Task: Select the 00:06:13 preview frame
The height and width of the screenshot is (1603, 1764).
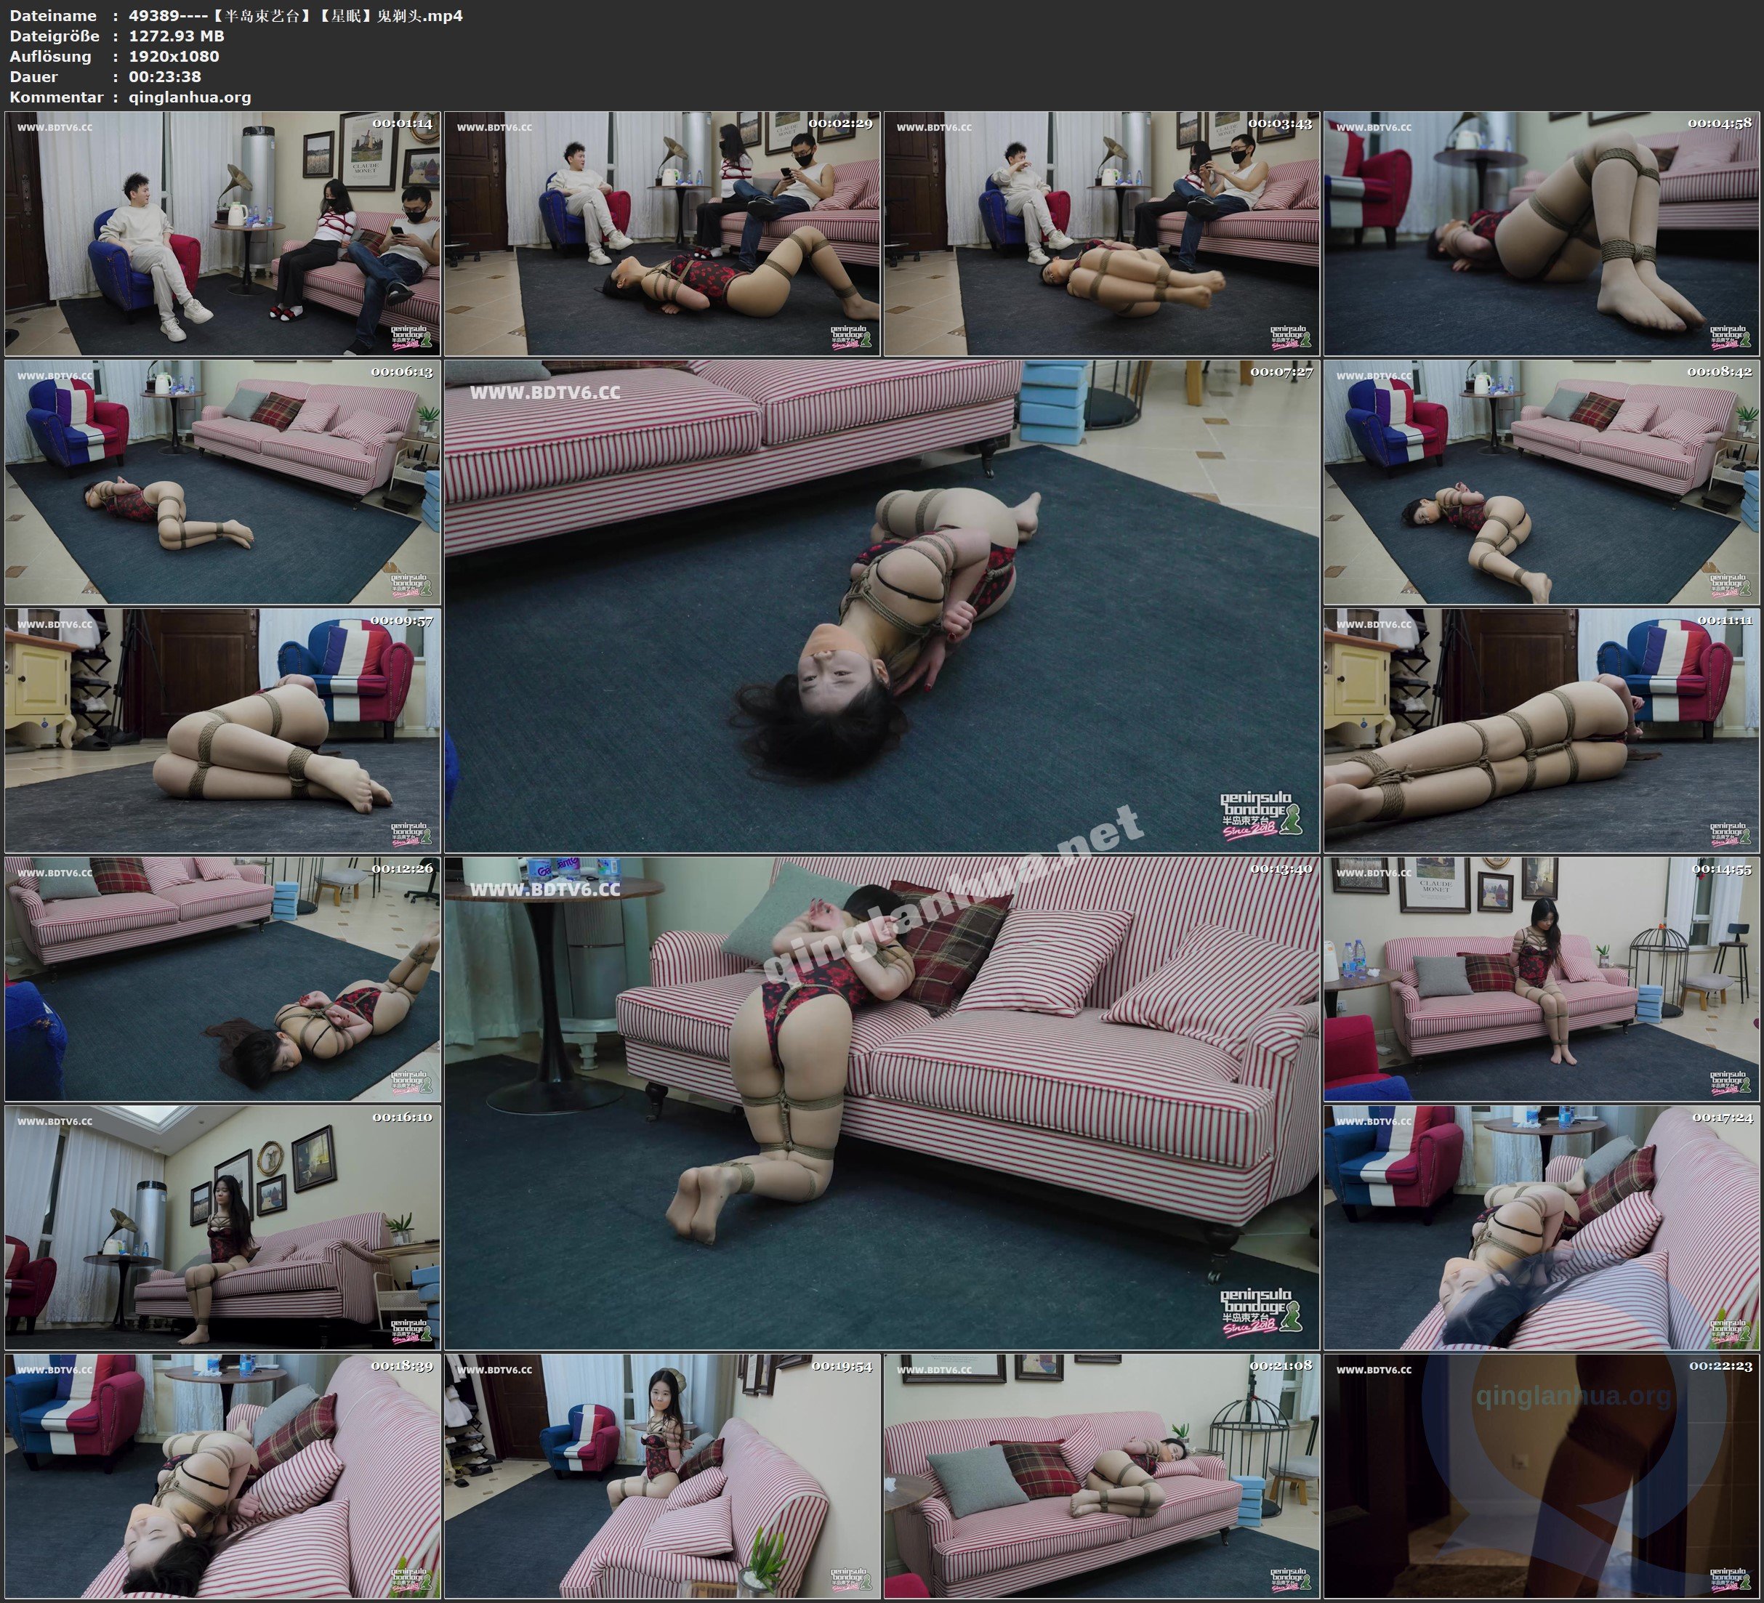Action: pos(223,482)
